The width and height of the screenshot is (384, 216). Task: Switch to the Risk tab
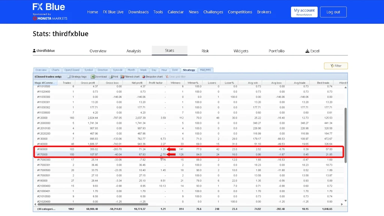point(205,51)
